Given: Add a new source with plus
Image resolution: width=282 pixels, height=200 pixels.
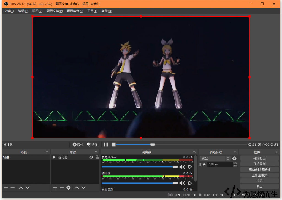Looking at the screenshot, I should (x=55, y=188).
